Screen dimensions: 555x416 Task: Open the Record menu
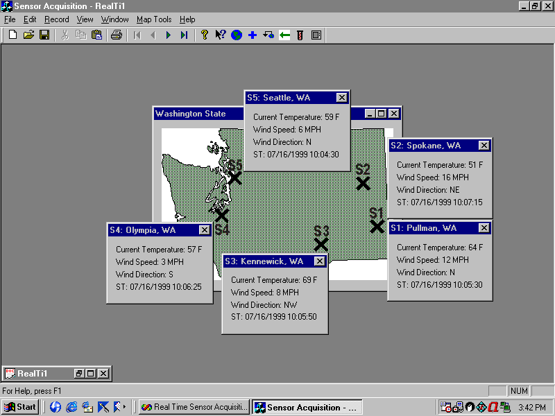point(57,19)
